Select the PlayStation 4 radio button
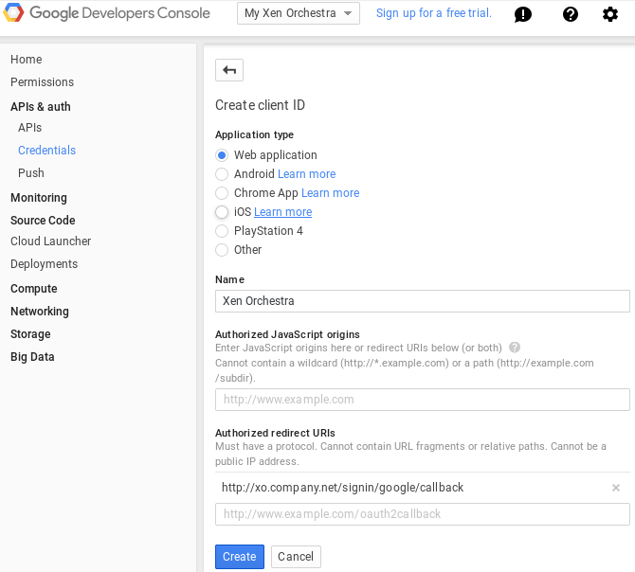The width and height of the screenshot is (635, 572). click(x=222, y=231)
